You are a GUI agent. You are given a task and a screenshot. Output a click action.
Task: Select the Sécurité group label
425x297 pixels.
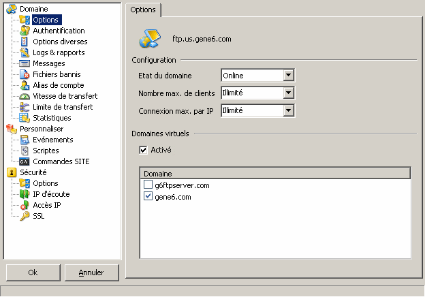(x=33, y=172)
